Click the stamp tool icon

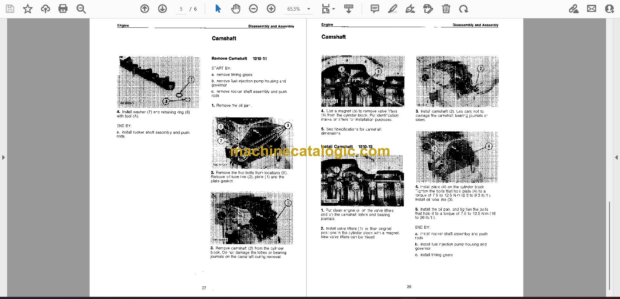[428, 9]
